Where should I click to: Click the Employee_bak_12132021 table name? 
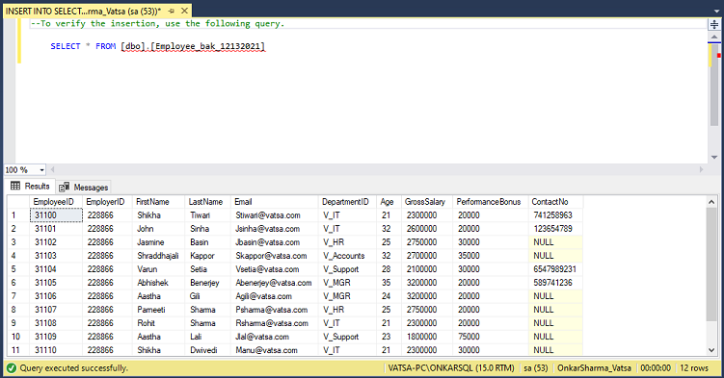point(208,46)
